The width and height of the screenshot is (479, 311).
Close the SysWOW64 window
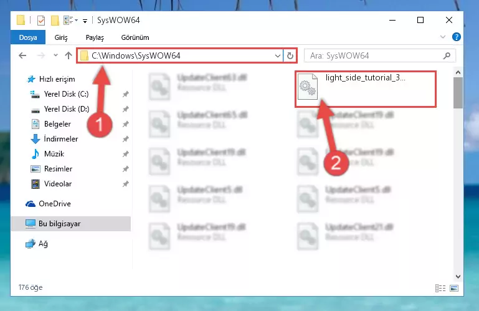448,20
